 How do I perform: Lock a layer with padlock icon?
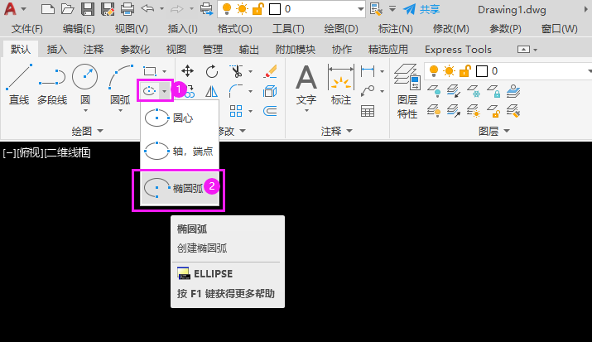click(x=493, y=91)
